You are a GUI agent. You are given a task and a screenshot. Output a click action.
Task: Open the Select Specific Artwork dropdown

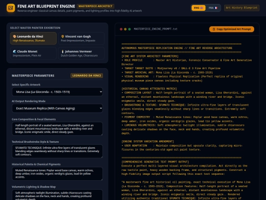pyautogui.click(x=57, y=92)
